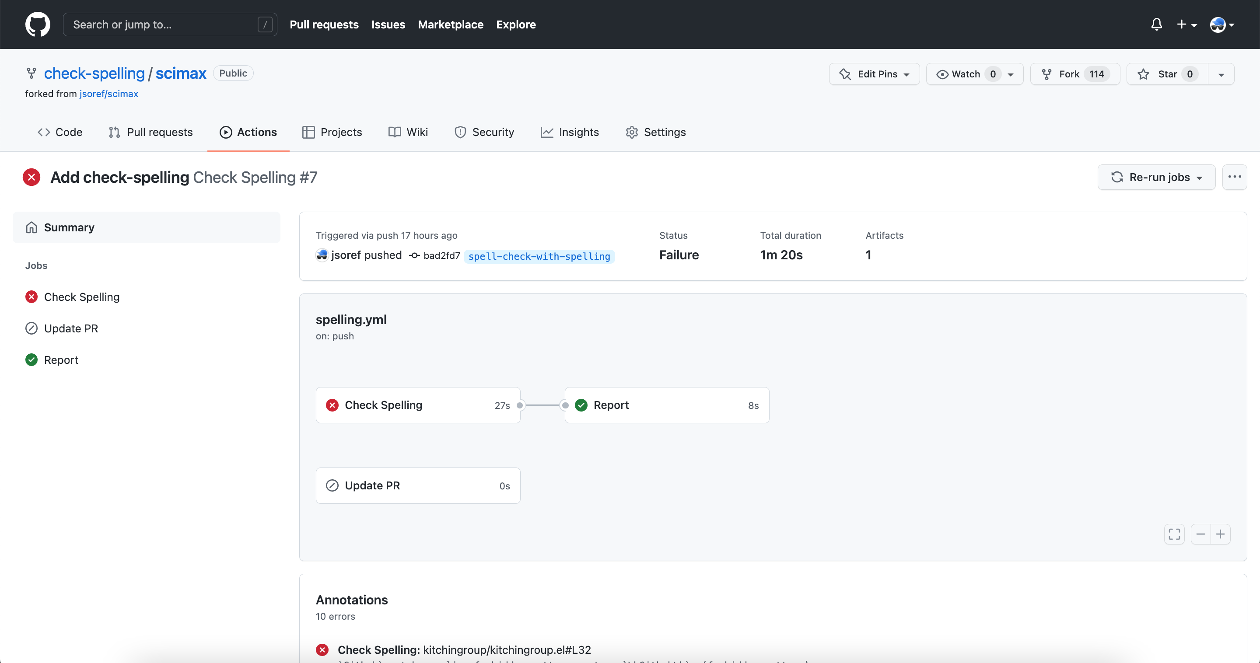Toggle Watch on this repository
Screen dimensions: 1260x663
coord(966,74)
